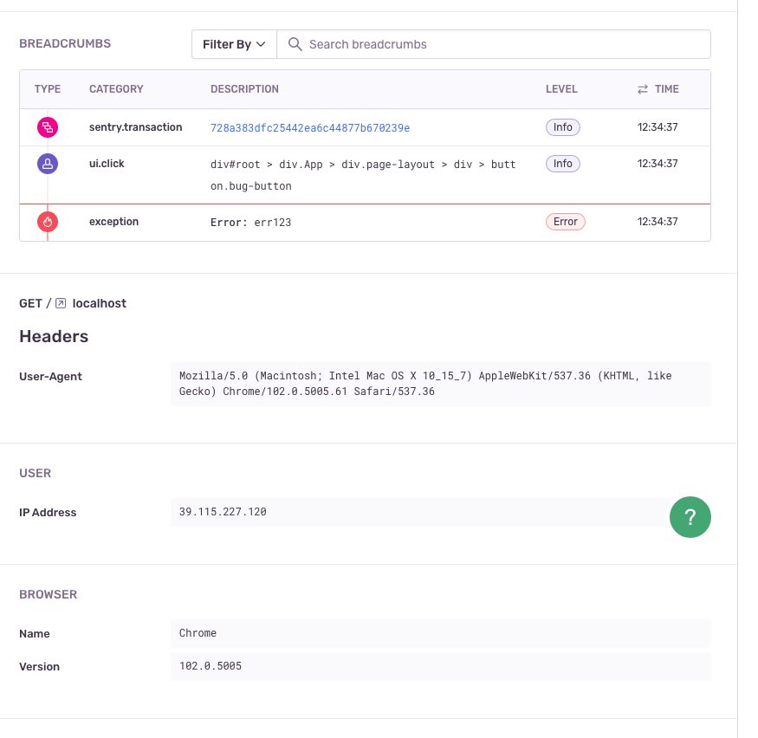Click the IP Address value 39.115.227.120

223,512
